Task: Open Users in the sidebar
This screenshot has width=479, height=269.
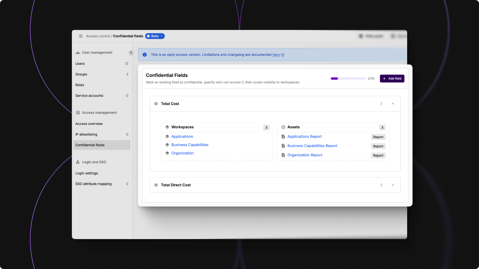Action: pyautogui.click(x=80, y=64)
